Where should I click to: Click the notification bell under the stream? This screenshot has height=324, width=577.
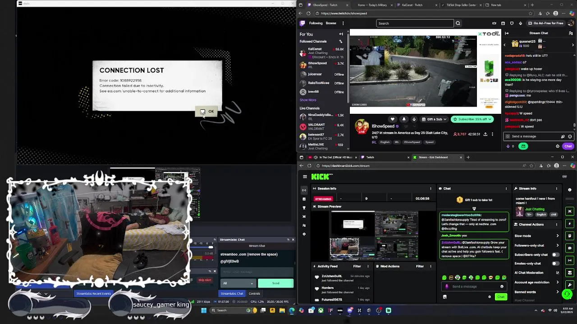[x=404, y=119]
